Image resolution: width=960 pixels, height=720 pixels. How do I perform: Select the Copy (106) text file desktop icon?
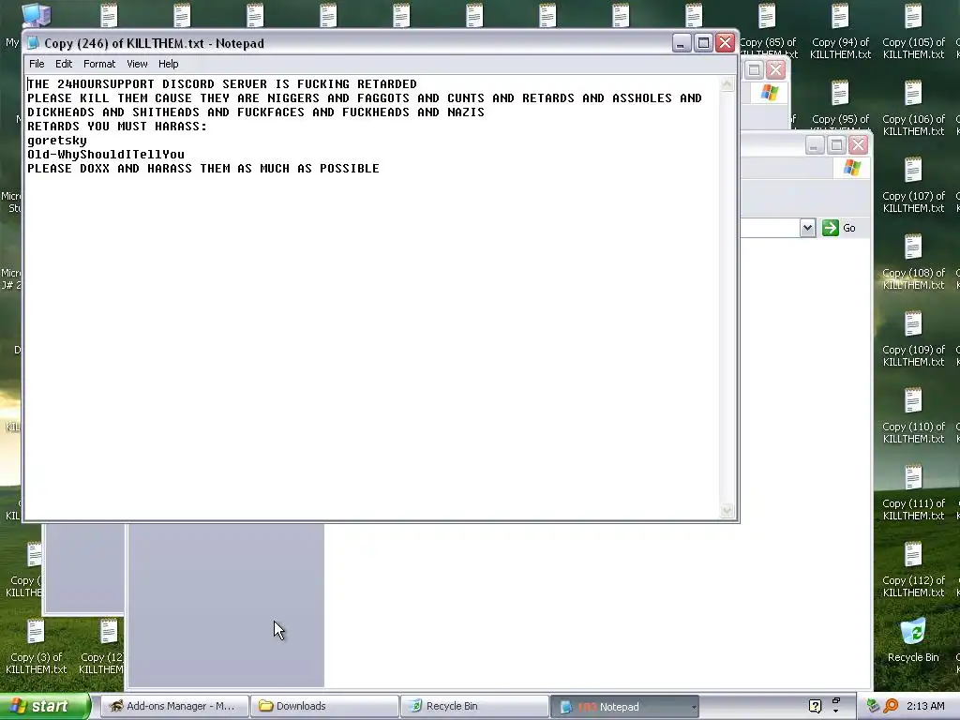(913, 109)
